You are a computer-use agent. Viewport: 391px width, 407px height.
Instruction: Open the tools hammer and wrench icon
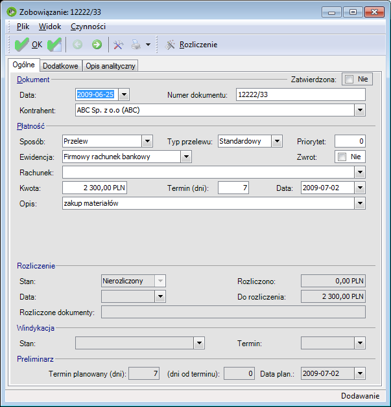click(119, 45)
